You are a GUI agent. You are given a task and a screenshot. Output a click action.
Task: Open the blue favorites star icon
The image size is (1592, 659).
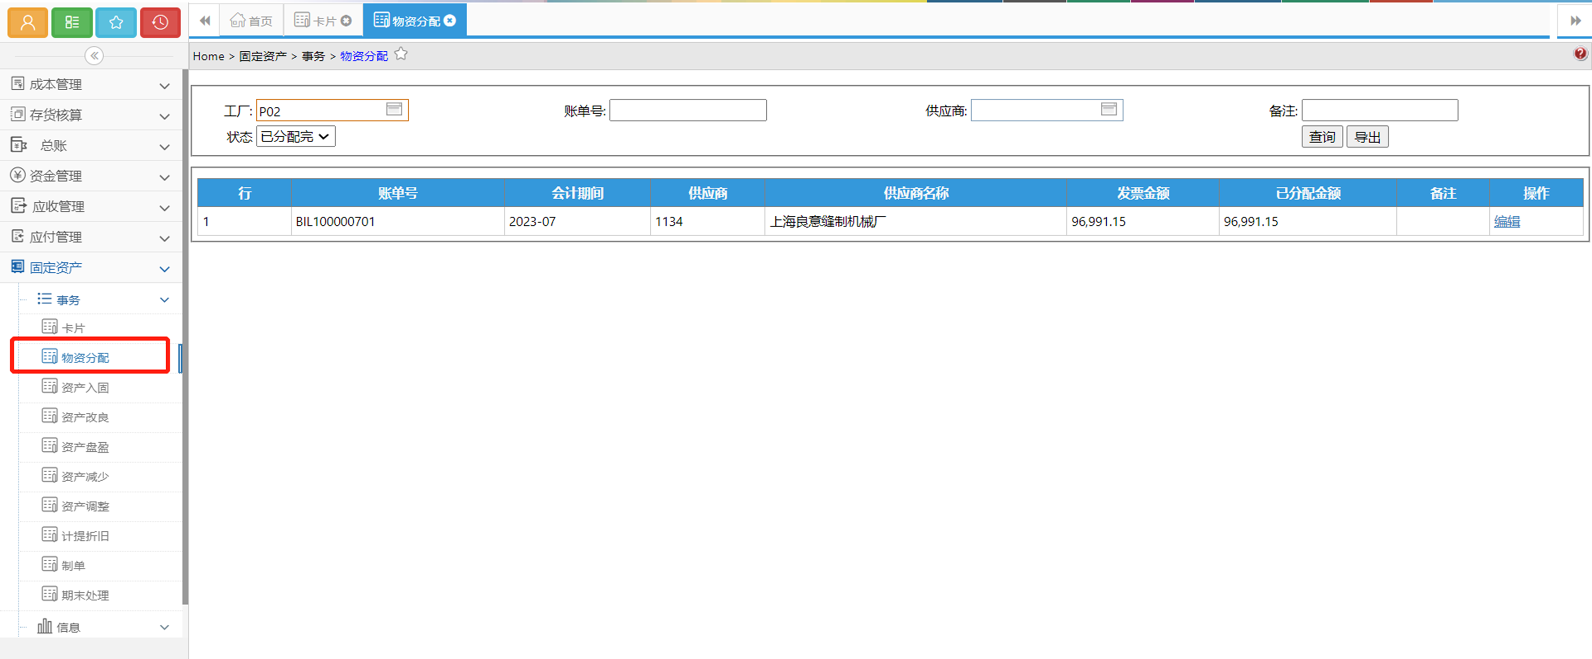click(116, 23)
